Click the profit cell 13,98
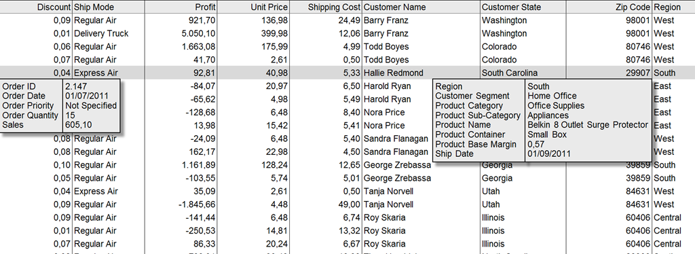This screenshot has width=695, height=254. point(205,126)
